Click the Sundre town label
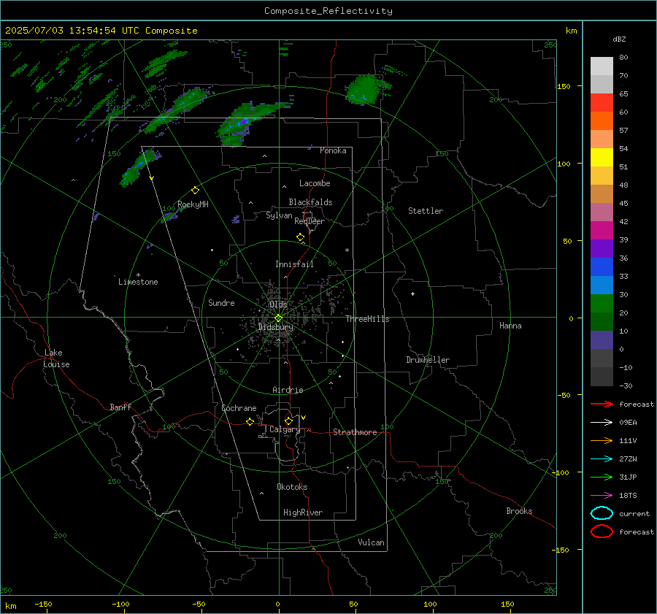657x614 pixels. point(221,302)
